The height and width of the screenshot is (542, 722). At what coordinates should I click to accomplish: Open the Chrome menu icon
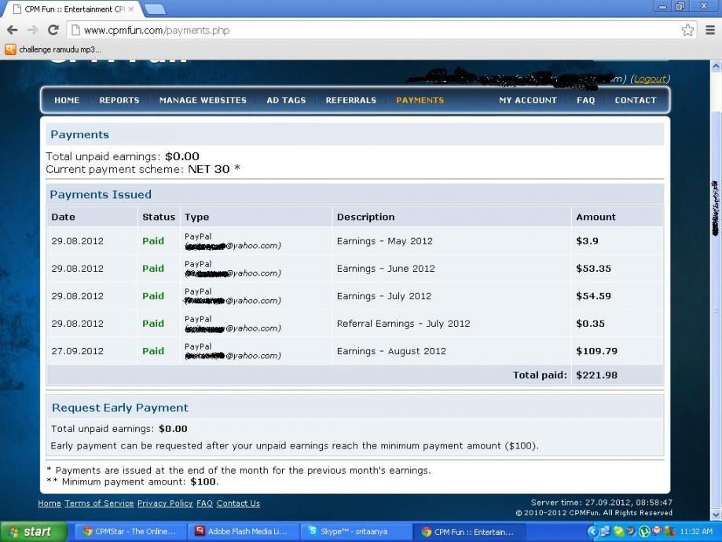pos(710,31)
